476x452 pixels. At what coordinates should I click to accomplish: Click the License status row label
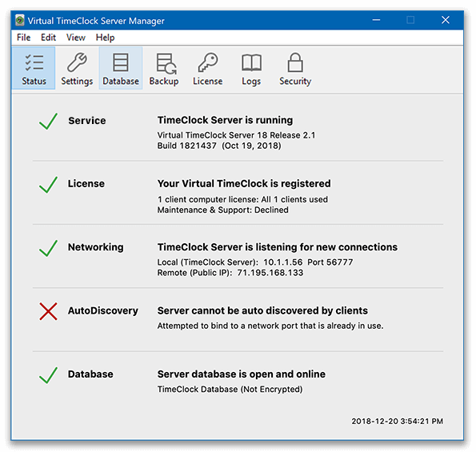86,184
